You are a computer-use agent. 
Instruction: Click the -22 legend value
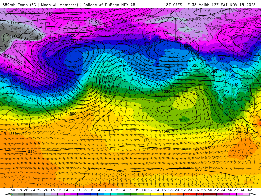(x=38, y=190)
